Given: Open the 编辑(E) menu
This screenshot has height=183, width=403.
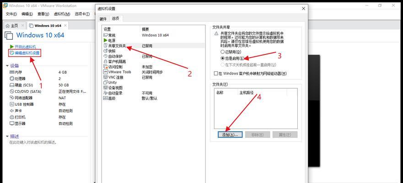Looking at the screenshot, I should [27, 14].
